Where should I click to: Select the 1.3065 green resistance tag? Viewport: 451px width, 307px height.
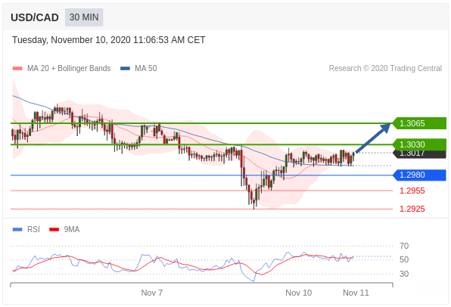[x=420, y=123]
